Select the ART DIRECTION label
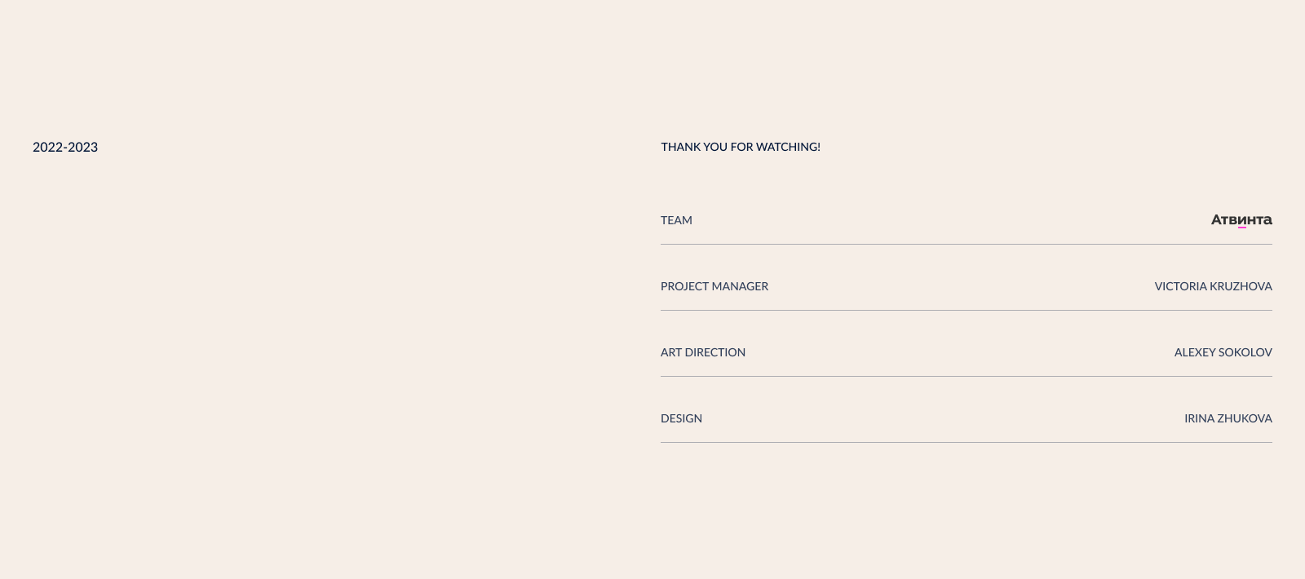This screenshot has height=579, width=1305. tap(703, 353)
